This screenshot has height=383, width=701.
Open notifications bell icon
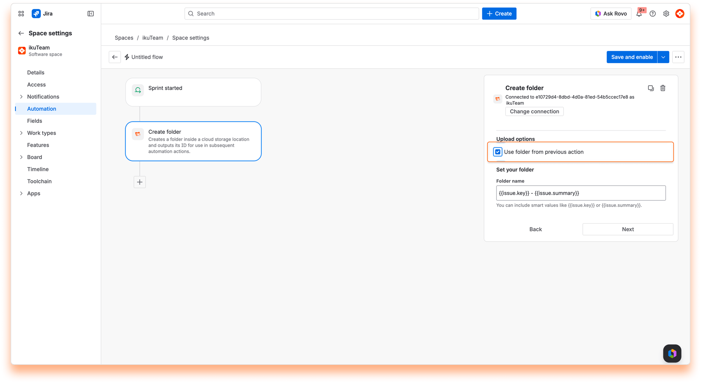pos(639,14)
